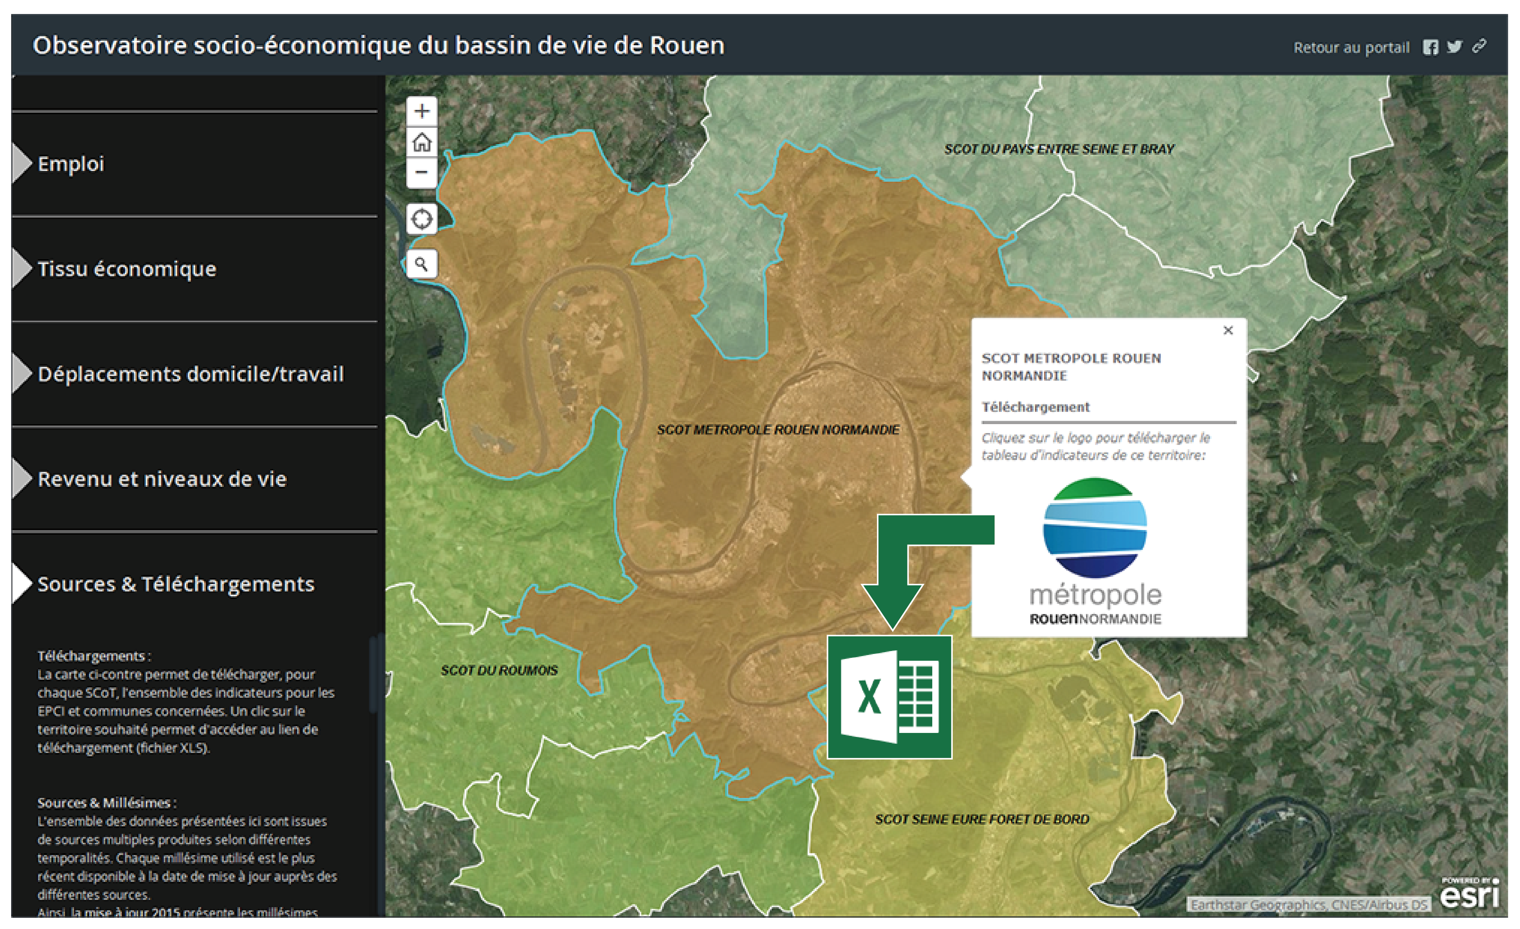This screenshot has width=1520, height=929.
Task: Click Earthstar Geographics attribution text
Action: pyautogui.click(x=1308, y=904)
